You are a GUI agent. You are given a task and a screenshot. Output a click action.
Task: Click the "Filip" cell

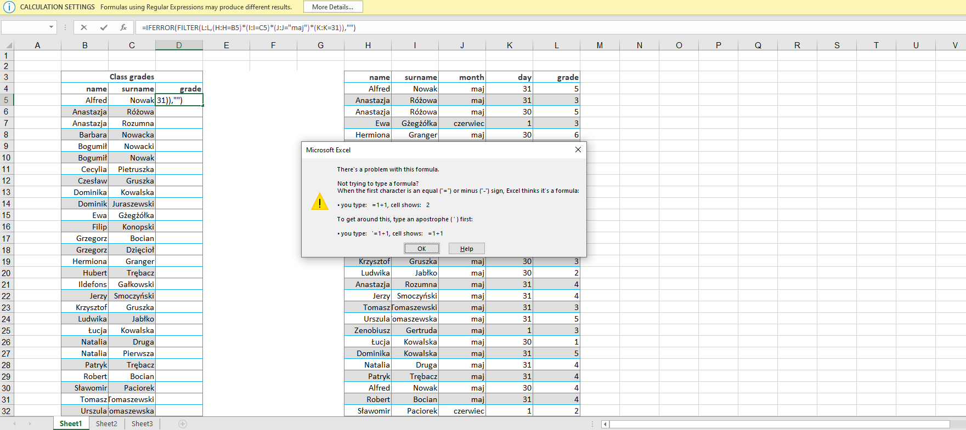point(85,227)
